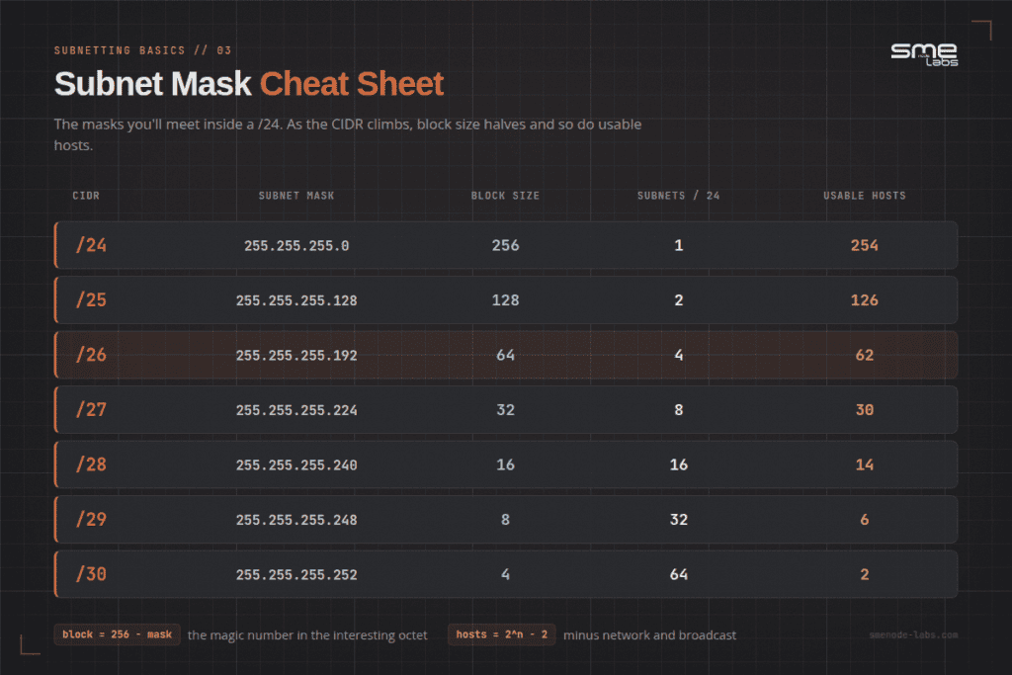Click the /24 CIDR cell
1012x675 pixels.
(91, 245)
